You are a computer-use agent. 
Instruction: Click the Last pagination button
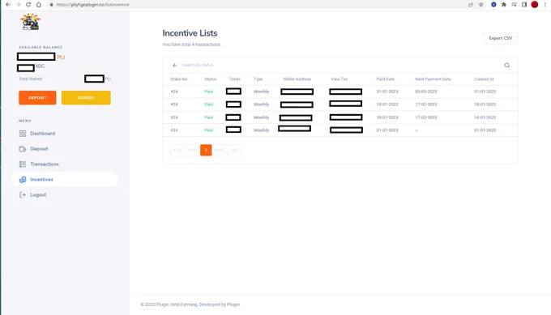click(234, 150)
